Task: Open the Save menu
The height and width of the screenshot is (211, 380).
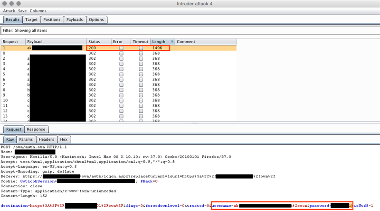Action: coord(23,10)
